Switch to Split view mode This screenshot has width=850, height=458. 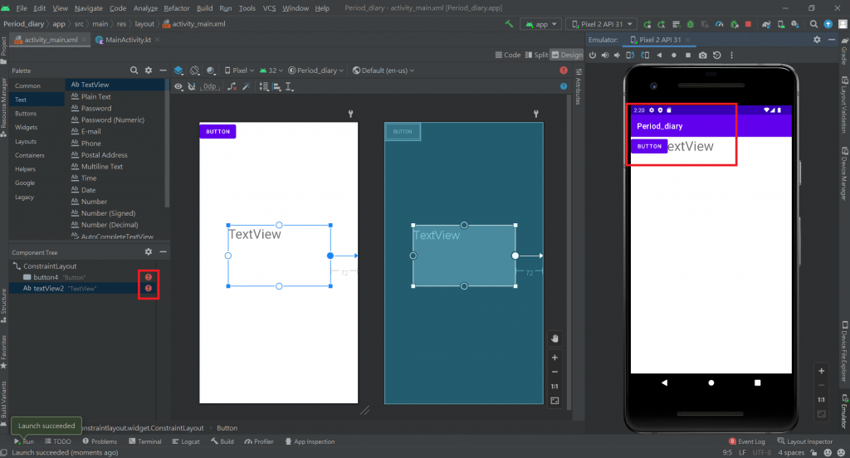tap(536, 55)
